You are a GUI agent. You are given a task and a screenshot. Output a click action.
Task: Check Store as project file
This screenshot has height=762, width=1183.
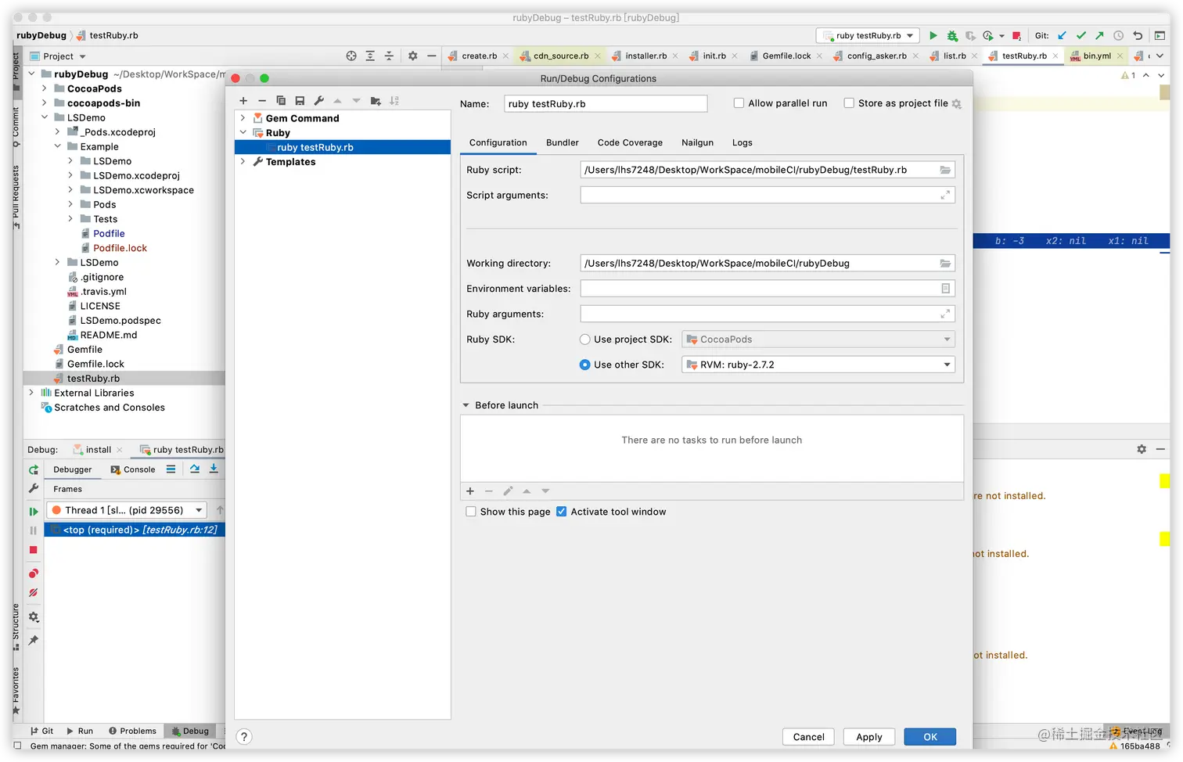(849, 103)
